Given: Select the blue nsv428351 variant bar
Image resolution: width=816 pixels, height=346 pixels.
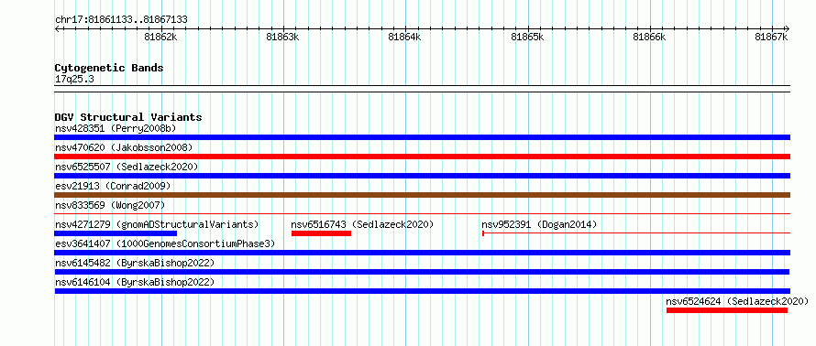Looking at the screenshot, I should (422, 137).
